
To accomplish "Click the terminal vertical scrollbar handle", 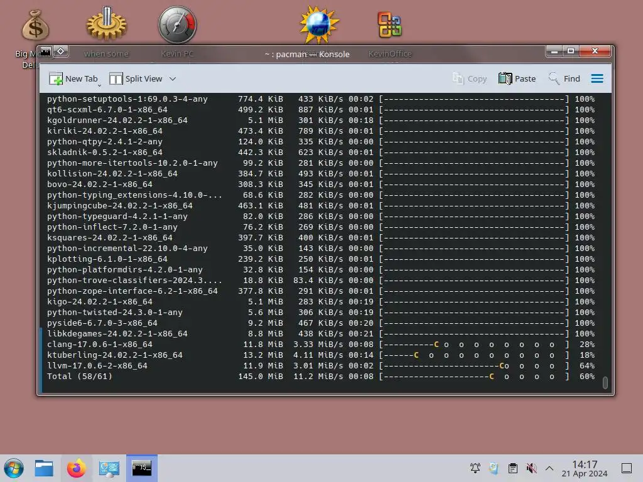I will [x=605, y=382].
